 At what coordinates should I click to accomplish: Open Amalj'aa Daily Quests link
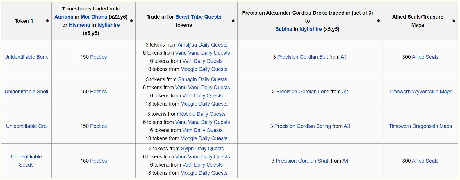tap(202, 45)
